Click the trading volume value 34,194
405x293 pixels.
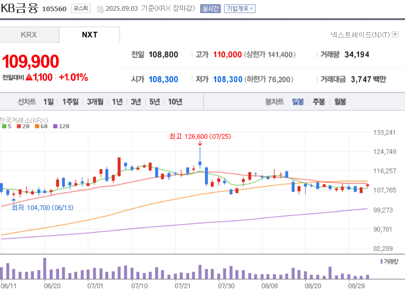pos(357,55)
